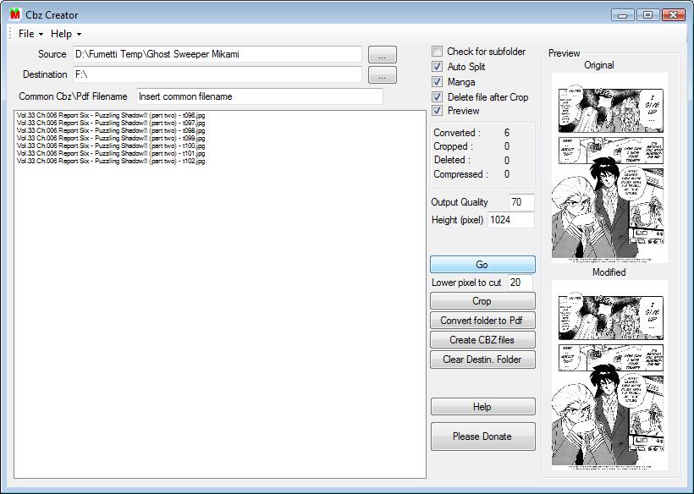Click the Deleted label
Image resolution: width=694 pixels, height=494 pixels.
pos(452,160)
